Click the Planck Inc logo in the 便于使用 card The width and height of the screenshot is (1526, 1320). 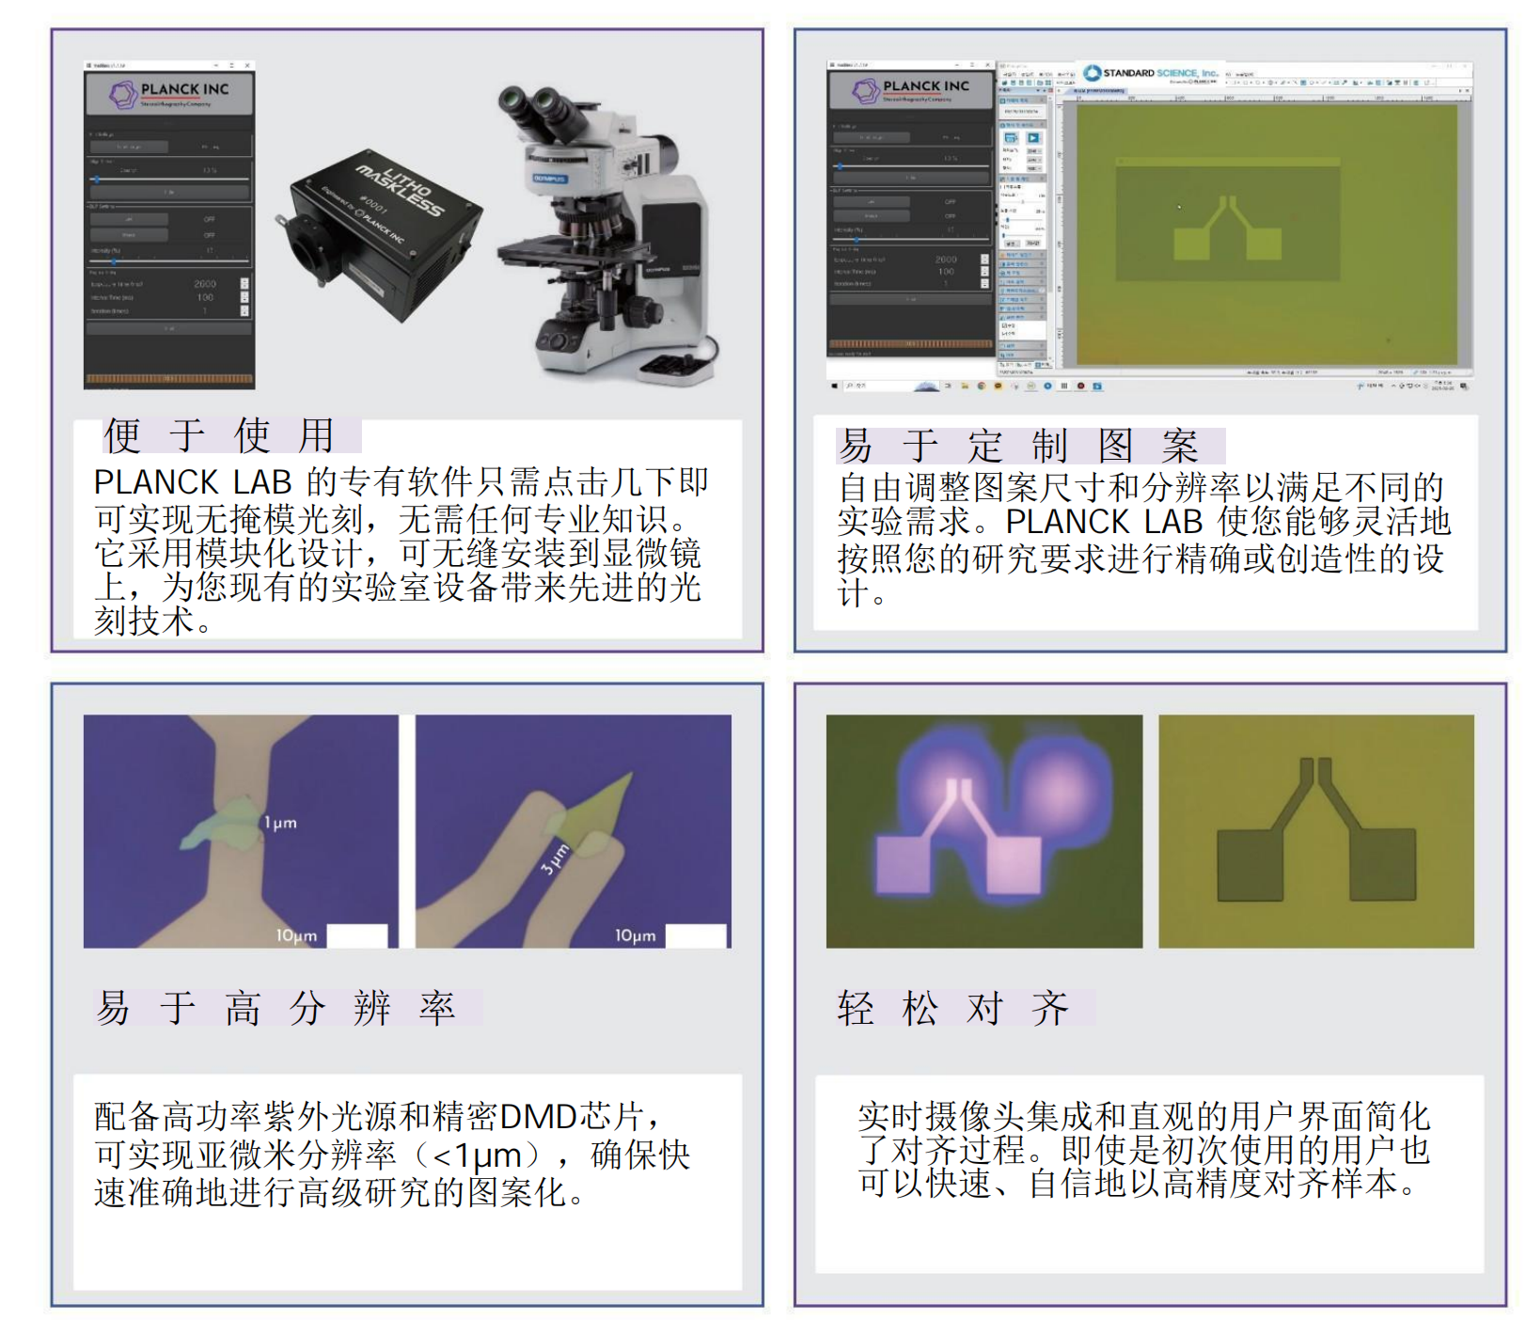pyautogui.click(x=169, y=93)
